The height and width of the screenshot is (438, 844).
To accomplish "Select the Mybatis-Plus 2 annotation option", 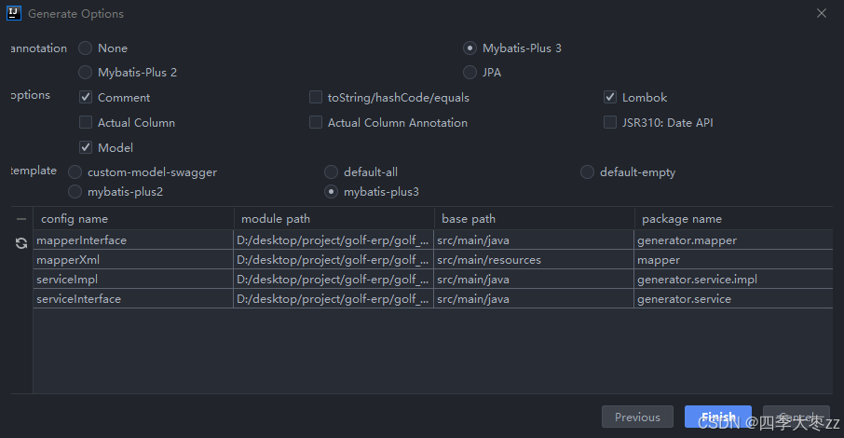I will [x=85, y=72].
